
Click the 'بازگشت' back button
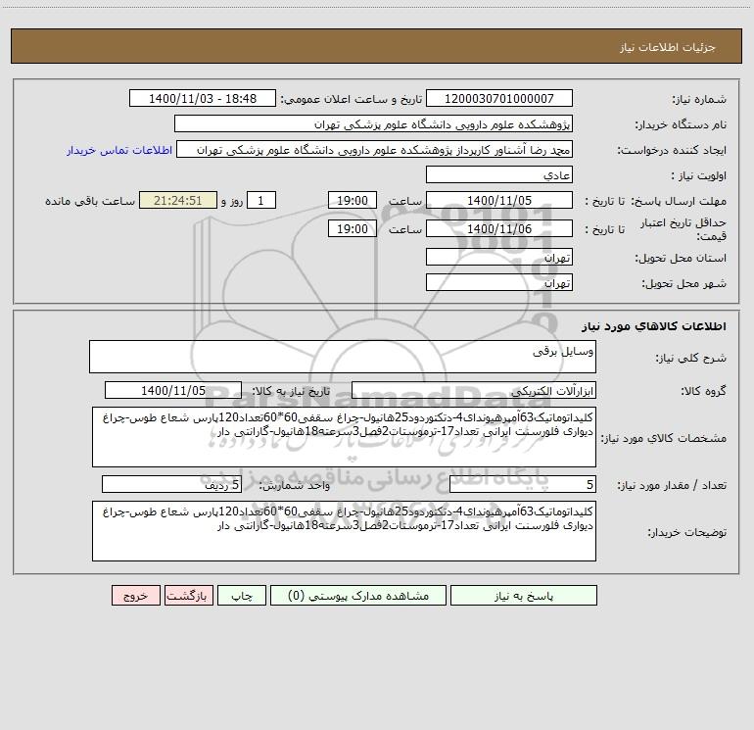(x=188, y=595)
